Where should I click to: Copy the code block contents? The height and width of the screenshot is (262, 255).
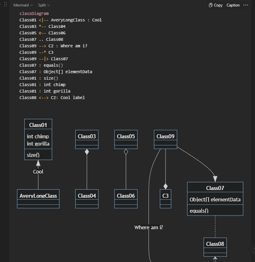click(215, 5)
